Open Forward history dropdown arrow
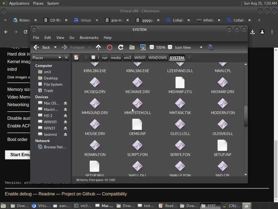 90,47
